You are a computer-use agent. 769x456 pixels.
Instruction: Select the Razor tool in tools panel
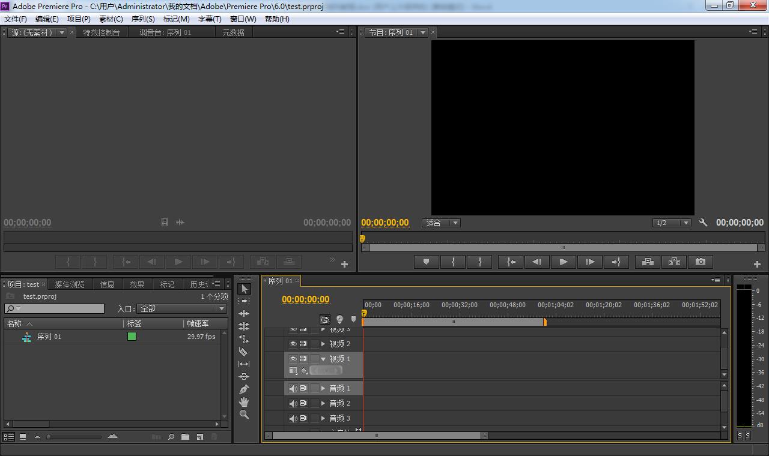coord(243,352)
